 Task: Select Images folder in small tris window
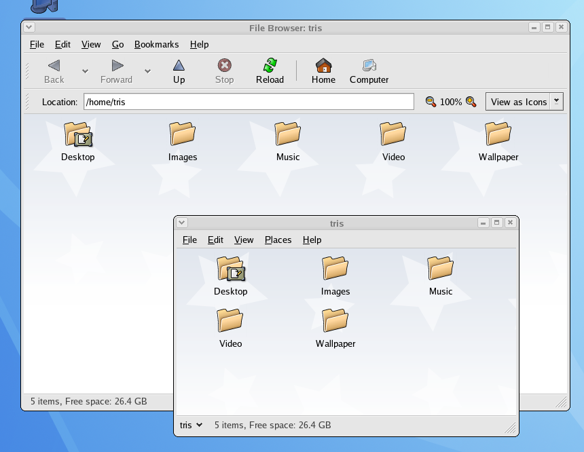(x=335, y=276)
